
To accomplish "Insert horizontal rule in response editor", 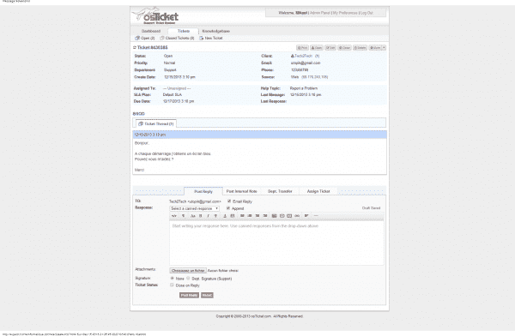I will [316, 216].
